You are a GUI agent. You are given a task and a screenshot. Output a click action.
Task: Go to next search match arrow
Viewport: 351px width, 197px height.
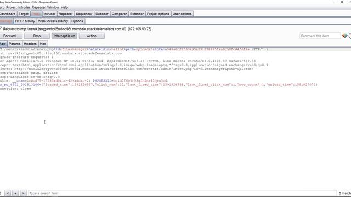point(23,193)
